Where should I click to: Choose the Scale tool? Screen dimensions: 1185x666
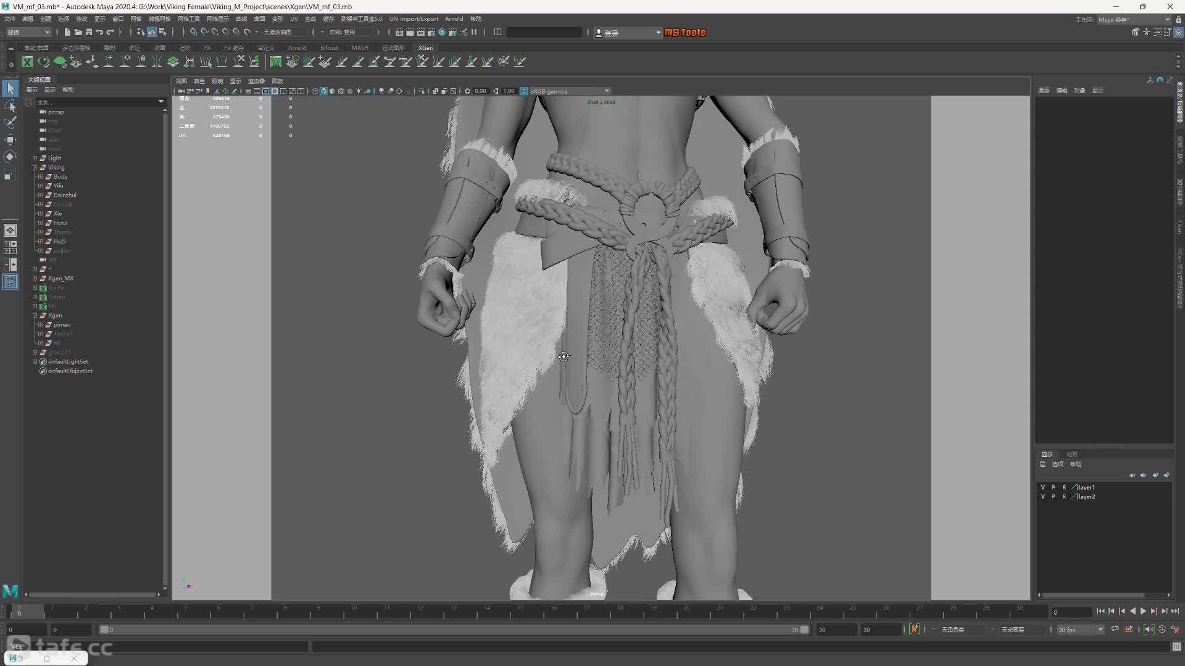click(10, 175)
